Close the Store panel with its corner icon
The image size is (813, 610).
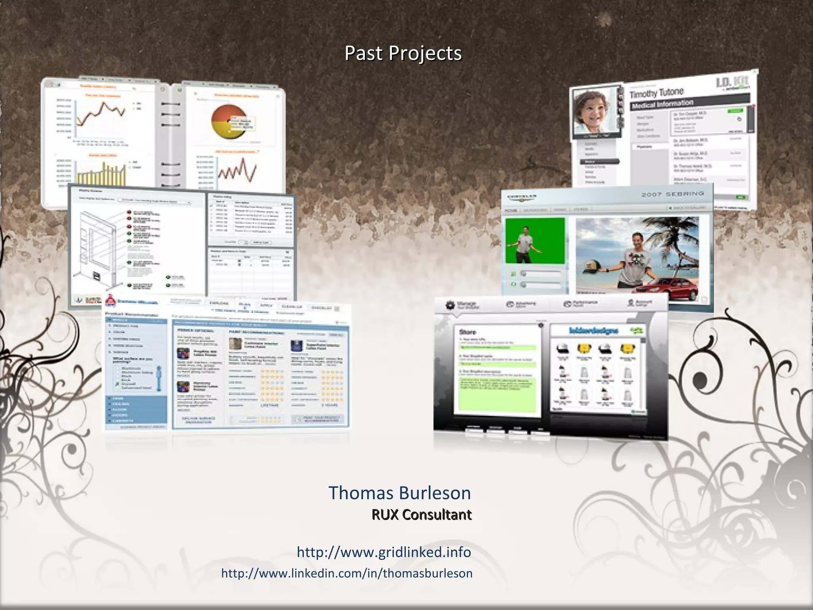pyautogui.click(x=541, y=326)
